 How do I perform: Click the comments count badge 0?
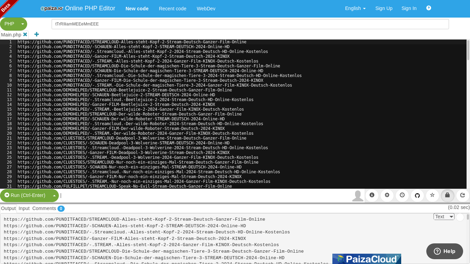click(x=61, y=209)
